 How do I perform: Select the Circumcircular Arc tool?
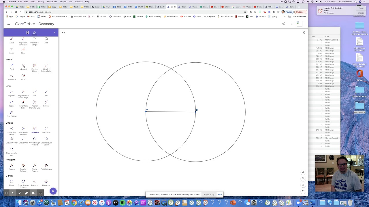pyautogui.click(x=12, y=152)
